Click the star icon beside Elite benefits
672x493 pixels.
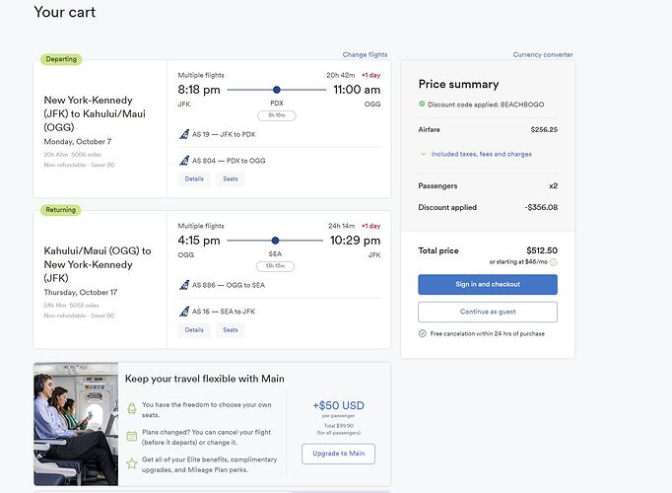coord(132,463)
